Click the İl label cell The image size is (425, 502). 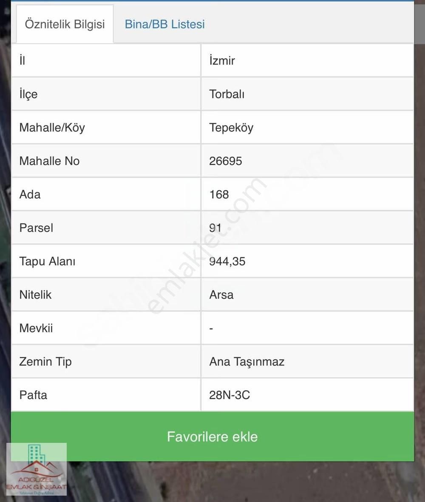coord(106,60)
